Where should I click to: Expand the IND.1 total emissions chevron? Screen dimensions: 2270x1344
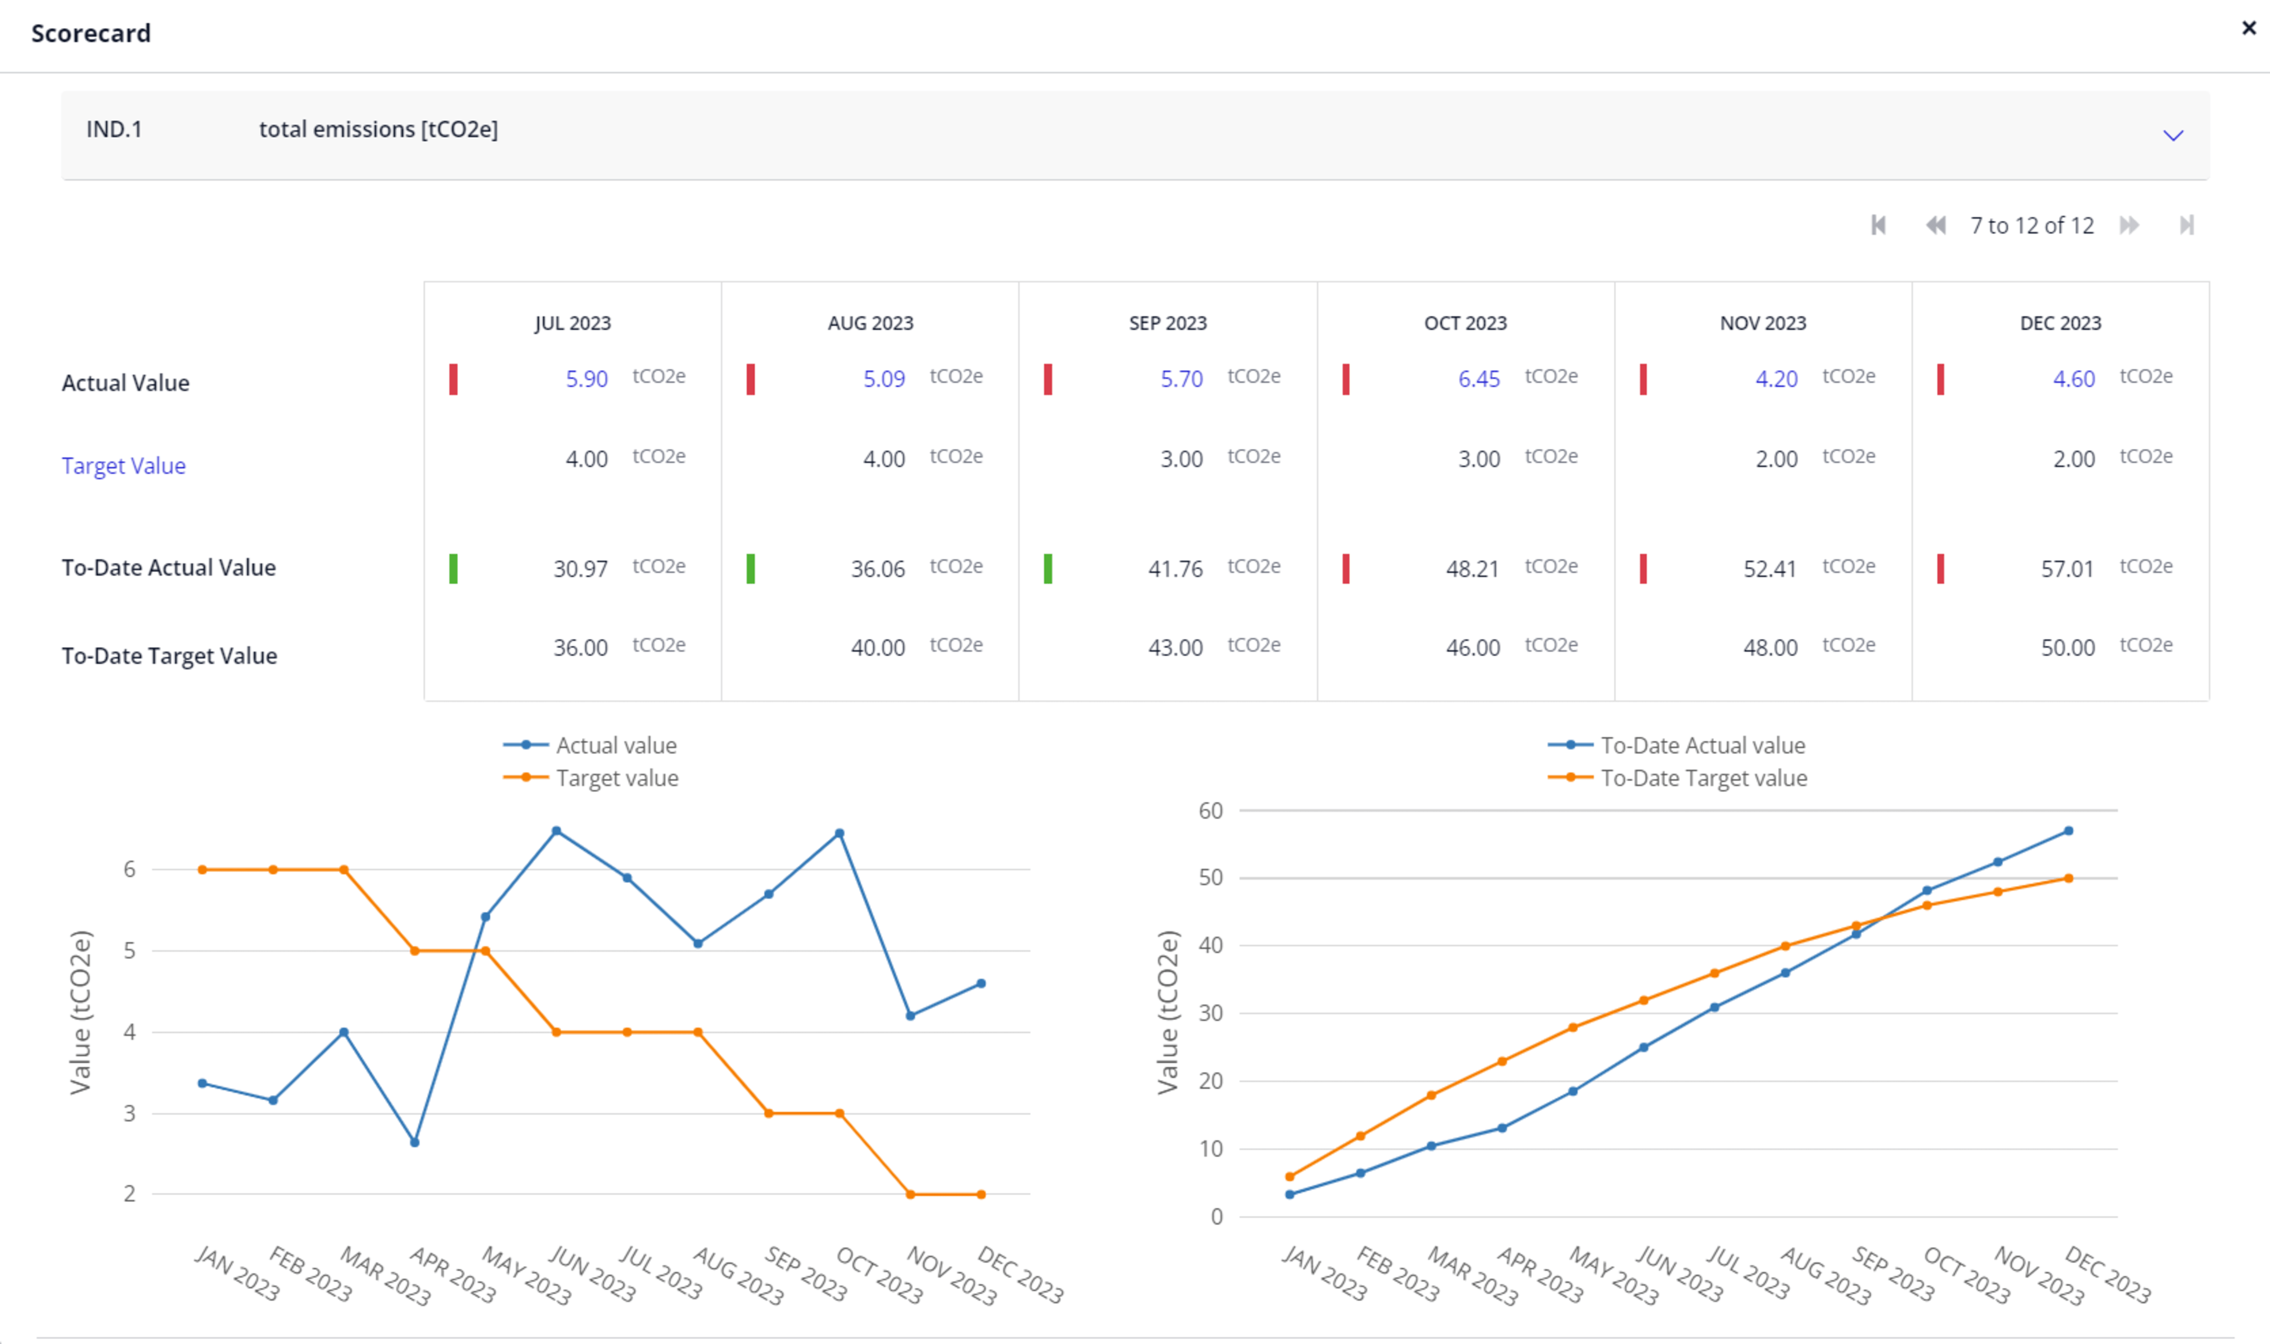[x=2173, y=136]
